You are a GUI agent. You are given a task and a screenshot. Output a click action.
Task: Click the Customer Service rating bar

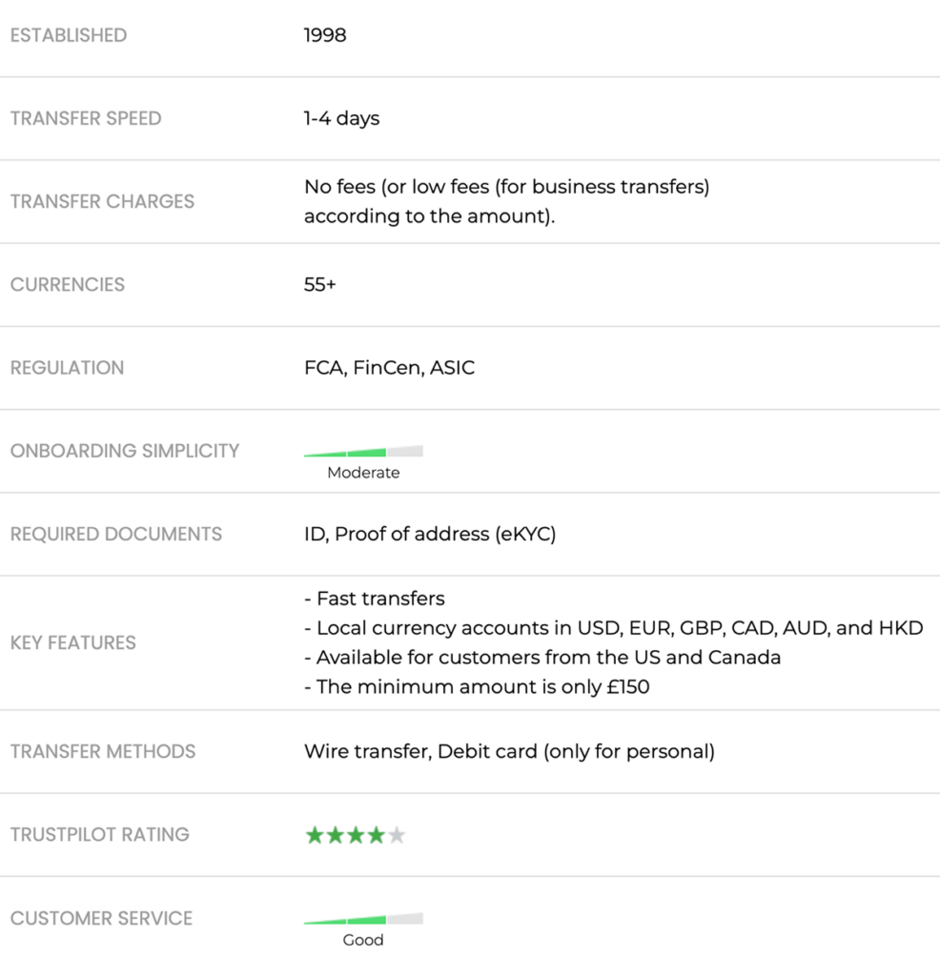coord(363,920)
